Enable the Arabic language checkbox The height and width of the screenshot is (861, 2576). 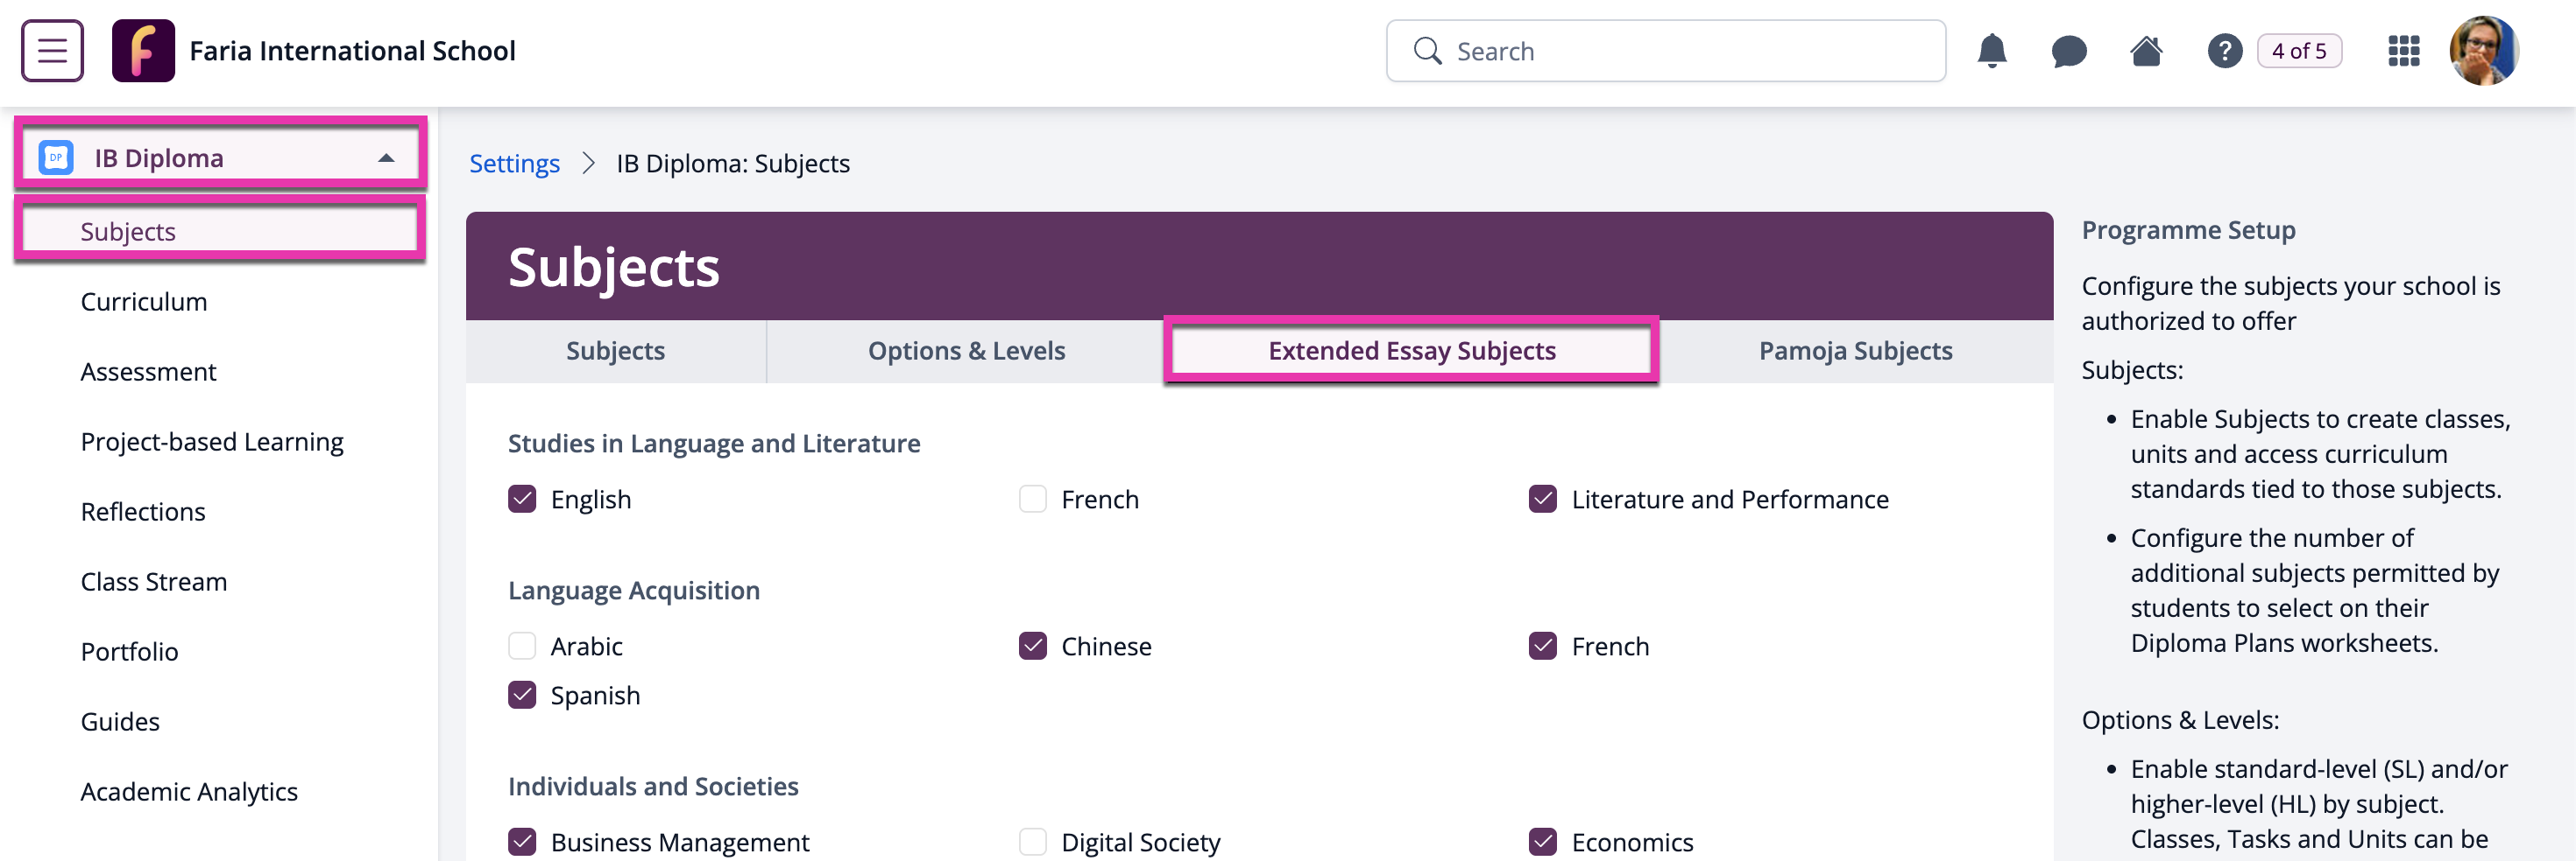pos(522,645)
